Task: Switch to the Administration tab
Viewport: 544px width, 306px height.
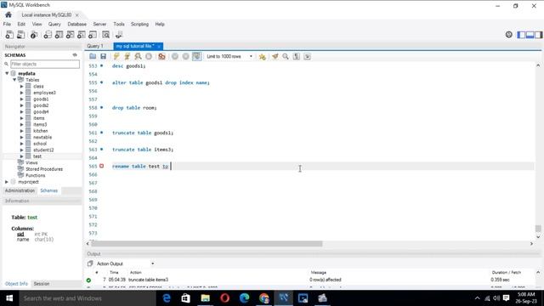Action: pyautogui.click(x=20, y=190)
